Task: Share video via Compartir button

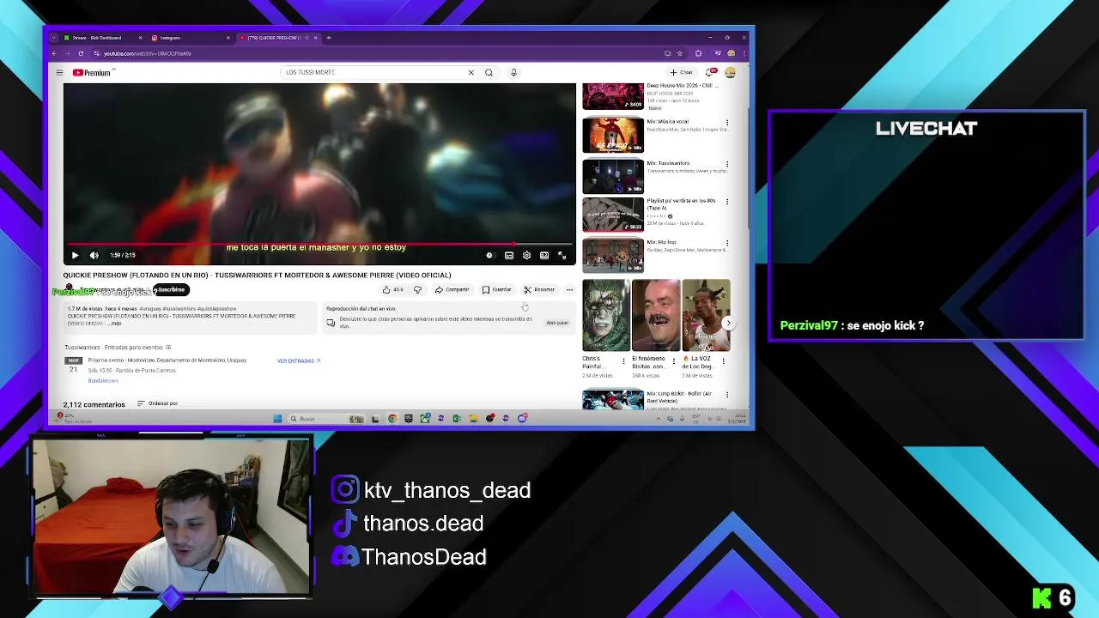Action: coord(452,289)
